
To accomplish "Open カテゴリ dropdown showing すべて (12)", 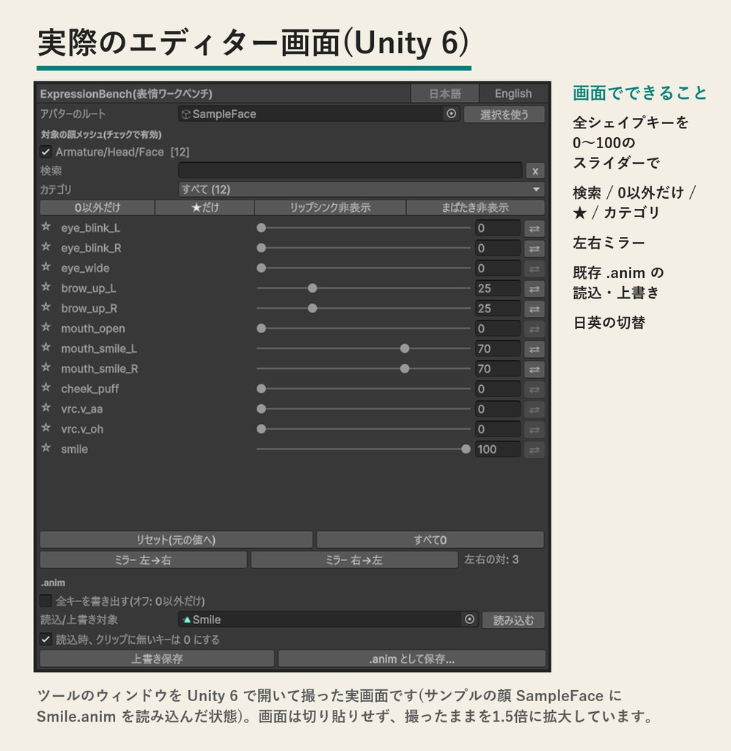I will 361,189.
